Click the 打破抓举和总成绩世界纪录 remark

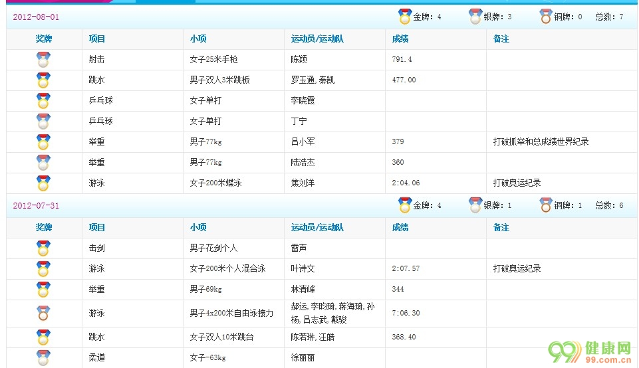click(x=541, y=142)
